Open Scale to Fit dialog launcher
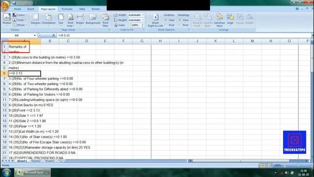The height and width of the screenshot is (177, 314). [x=144, y=29]
